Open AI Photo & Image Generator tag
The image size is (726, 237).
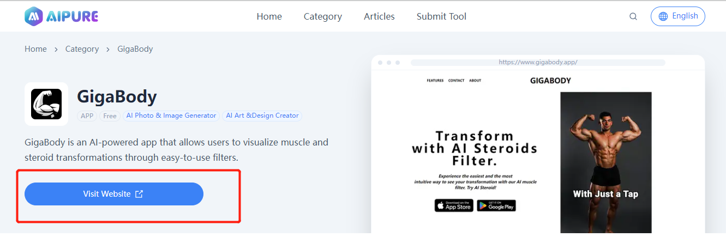[171, 116]
